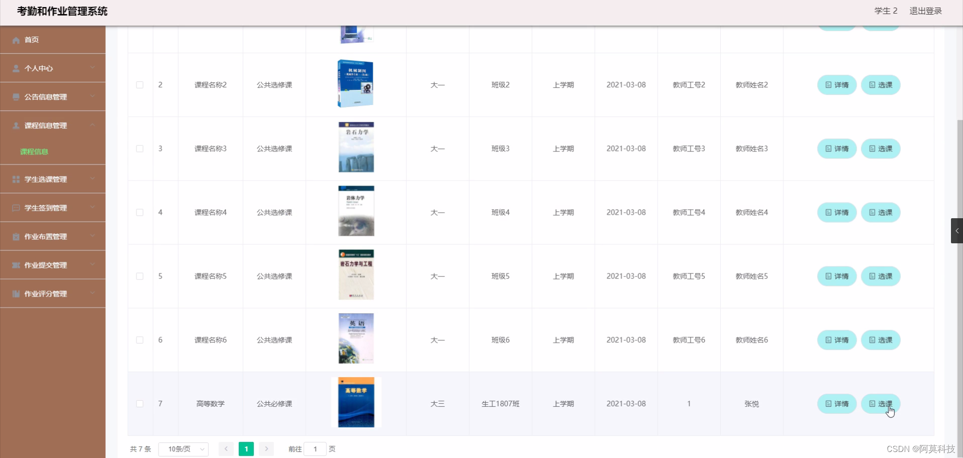Click 退出登录 to log out
Image resolution: width=963 pixels, height=458 pixels.
925,11
